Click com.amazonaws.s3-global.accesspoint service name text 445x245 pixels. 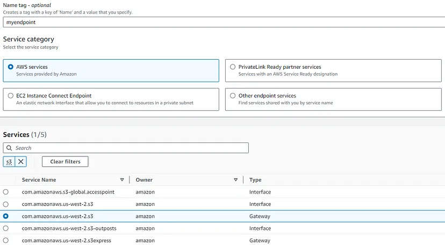tap(68, 192)
